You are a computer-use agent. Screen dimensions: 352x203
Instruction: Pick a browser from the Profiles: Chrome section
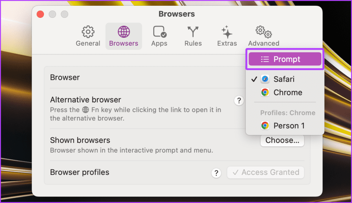pos(288,126)
